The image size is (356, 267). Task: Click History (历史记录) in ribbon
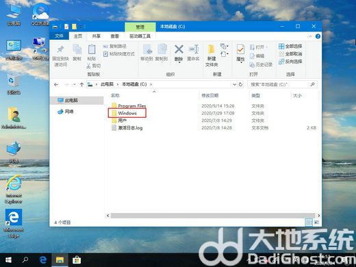[x=261, y=64]
